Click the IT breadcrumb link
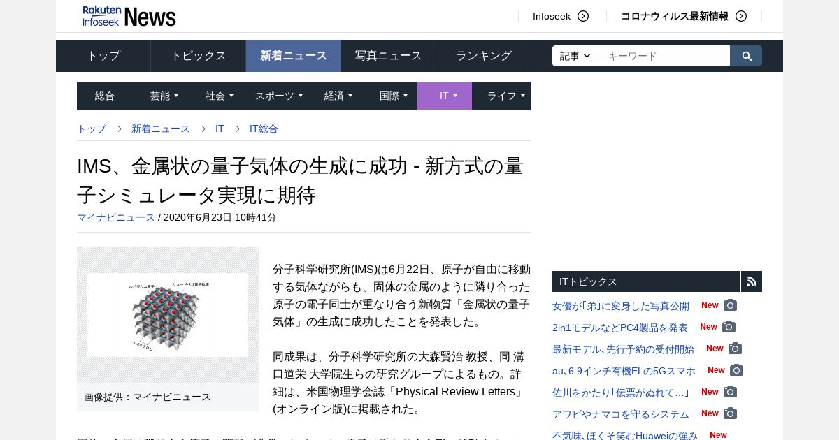Image resolution: width=839 pixels, height=440 pixels. (220, 129)
